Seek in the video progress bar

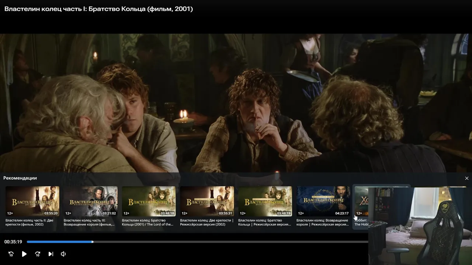click(x=197, y=242)
